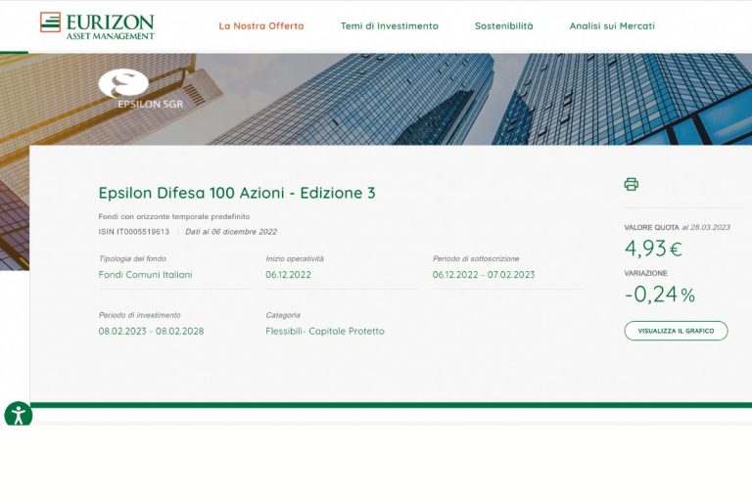The width and height of the screenshot is (752, 501).
Task: Click Fondi con orizzonte temporale predefinito
Action: tap(174, 216)
